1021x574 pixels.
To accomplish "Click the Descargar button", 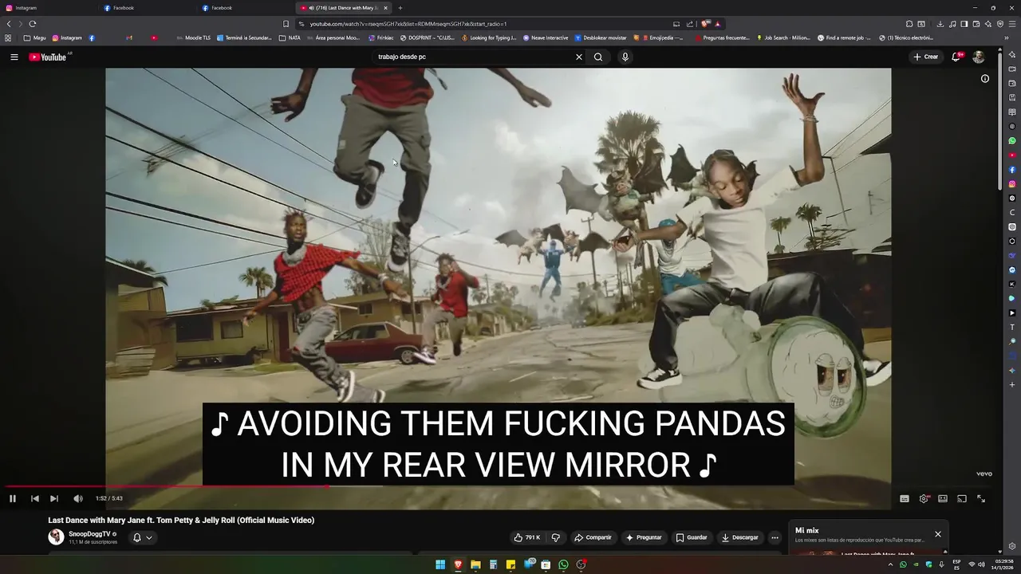I will [739, 537].
